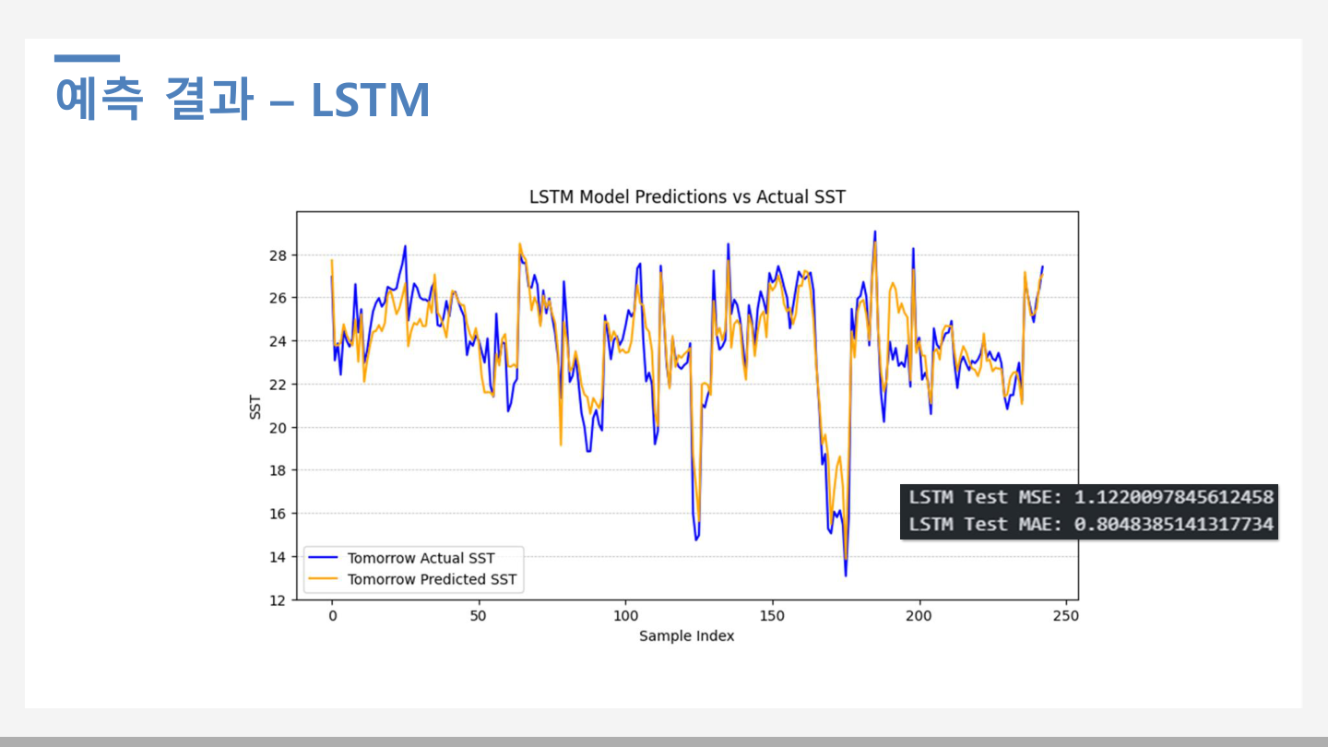Click the x-axis tick label 200
1328x747 pixels.
pyautogui.click(x=919, y=615)
